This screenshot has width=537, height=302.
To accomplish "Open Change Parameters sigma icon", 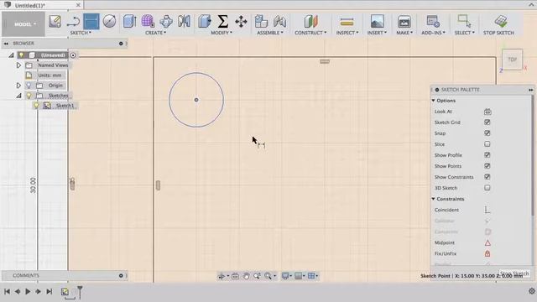I will (222, 21).
